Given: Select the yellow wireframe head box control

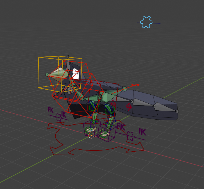Looking at the screenshot, I should tap(39, 72).
